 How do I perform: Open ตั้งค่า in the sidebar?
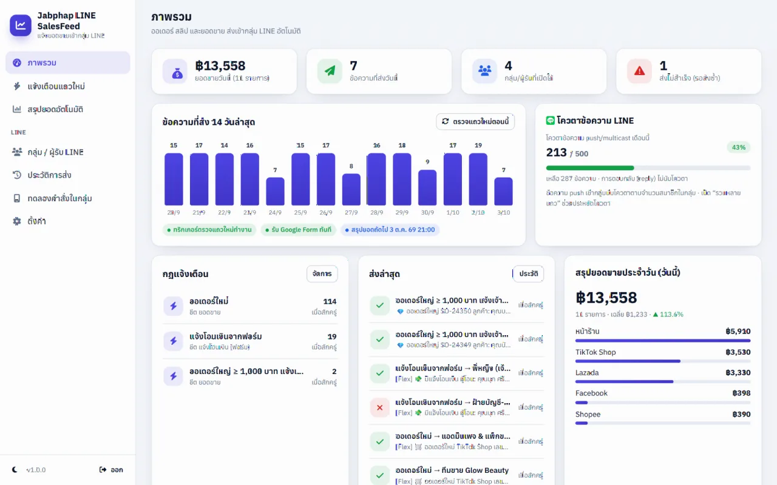68,221
